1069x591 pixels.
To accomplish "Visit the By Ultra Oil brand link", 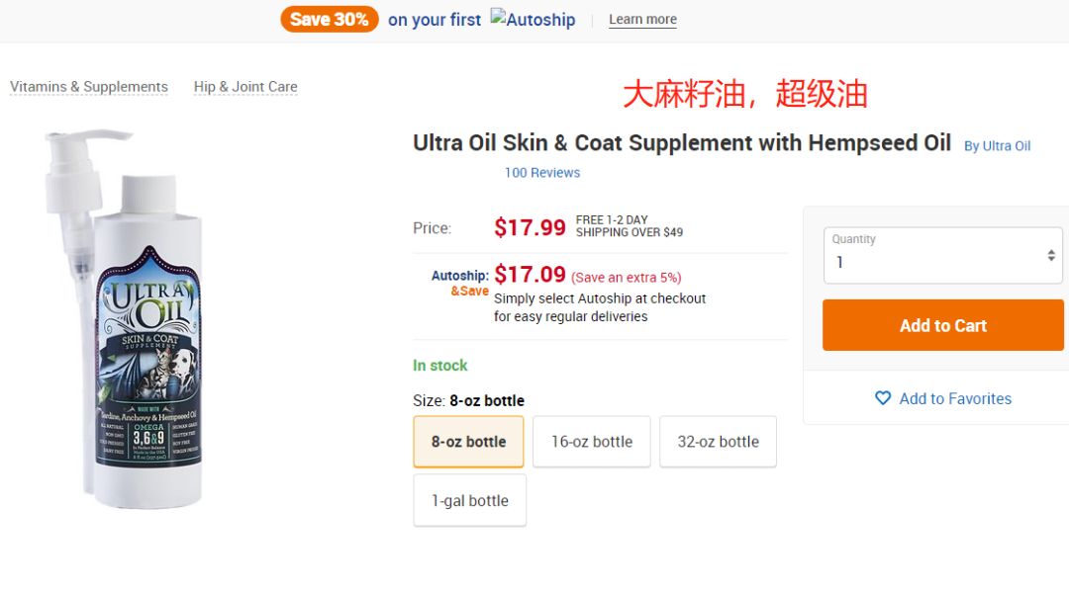I will 997,146.
